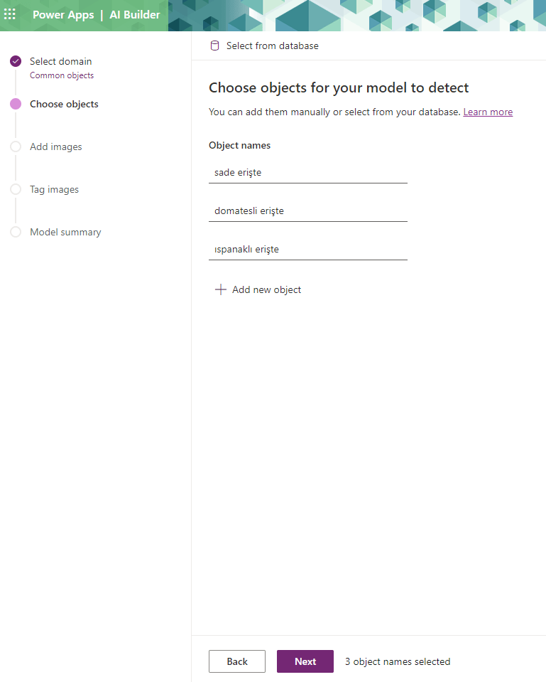
Task: Go Back to the previous step
Action: 237,661
